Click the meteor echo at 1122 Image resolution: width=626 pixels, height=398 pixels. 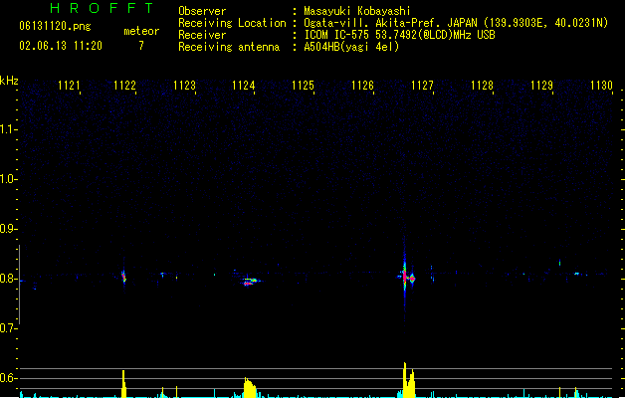123,277
